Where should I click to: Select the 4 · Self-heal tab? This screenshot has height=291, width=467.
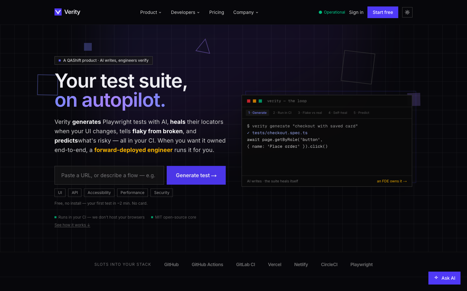click(338, 113)
